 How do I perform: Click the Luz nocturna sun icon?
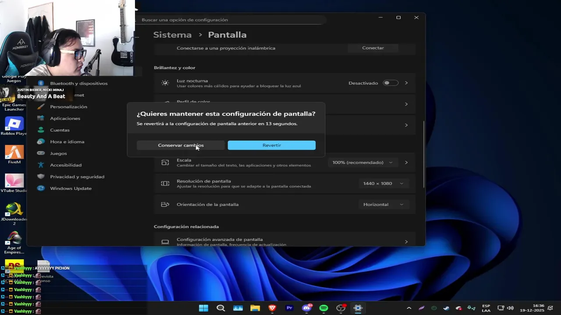165,83
